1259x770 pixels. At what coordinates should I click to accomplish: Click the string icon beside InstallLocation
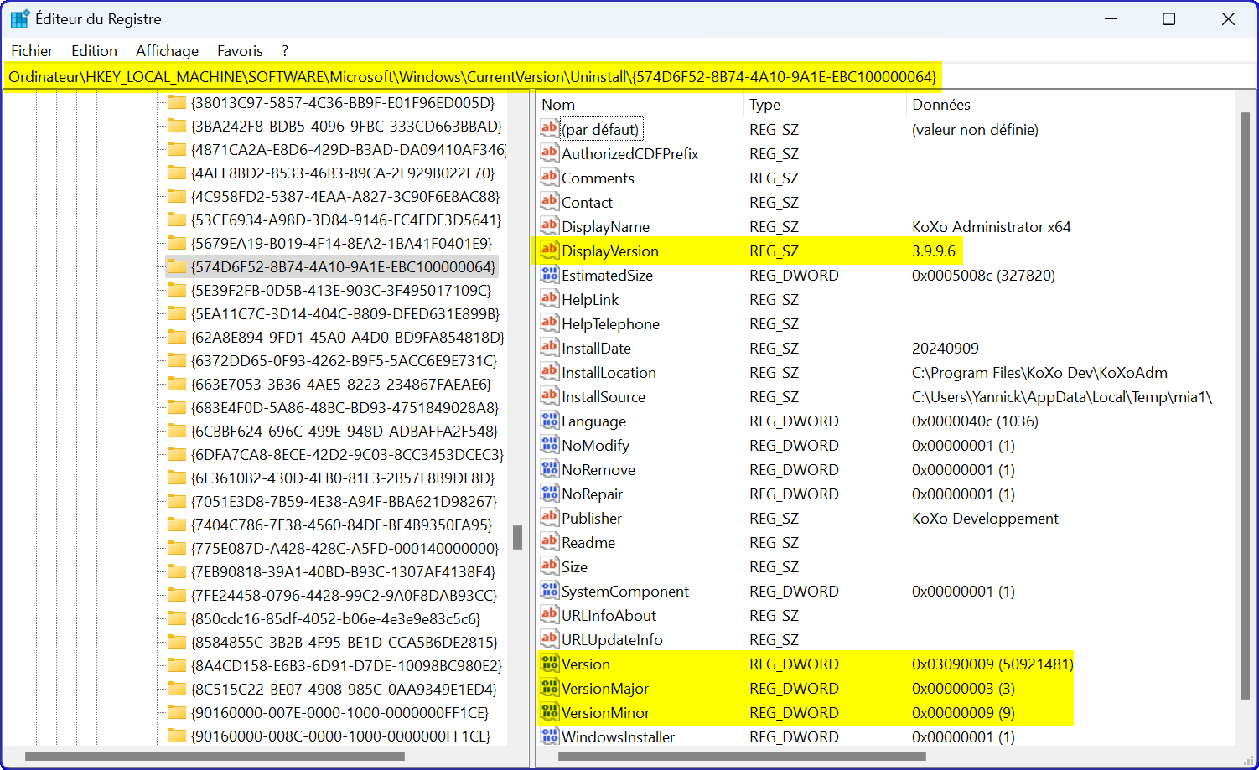549,371
